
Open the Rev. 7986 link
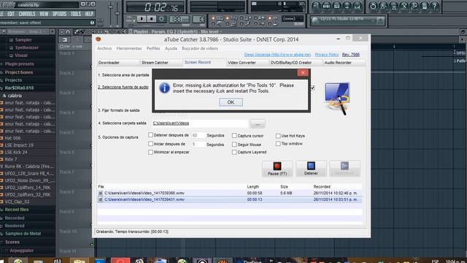(x=350, y=55)
